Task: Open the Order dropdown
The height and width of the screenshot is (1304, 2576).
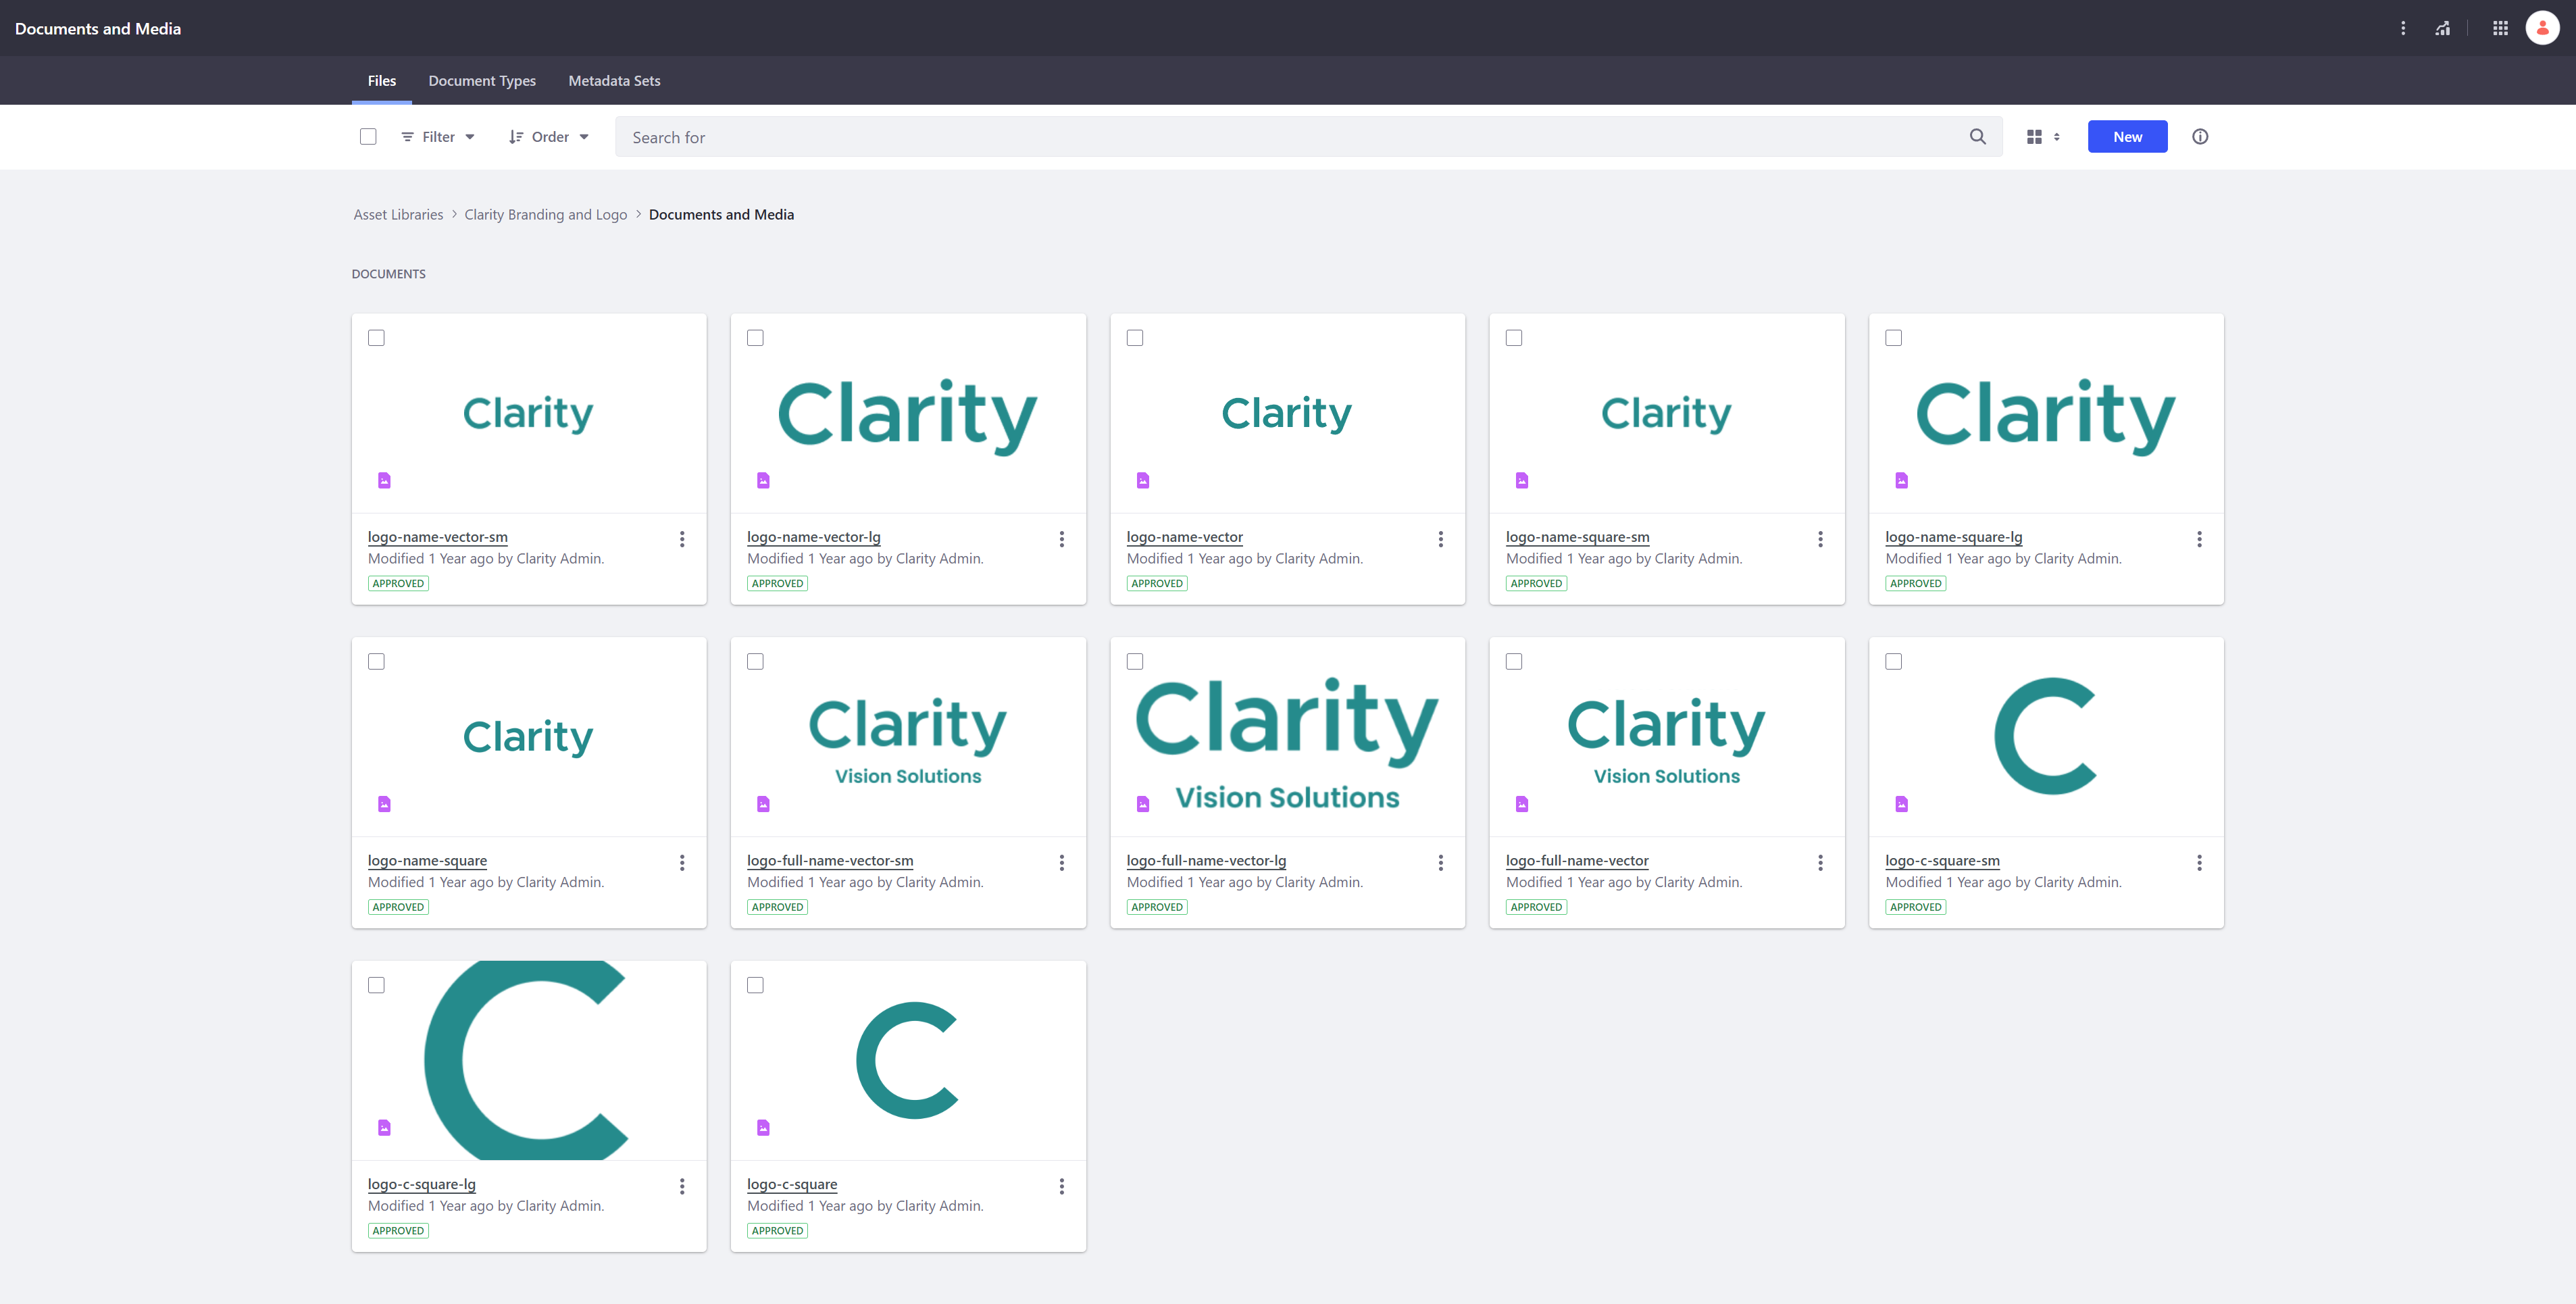Action: 549,137
